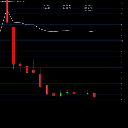Viewport: 128px width, 128px height.
Task: Select the high value H: 30.45
Action: [67, 6]
